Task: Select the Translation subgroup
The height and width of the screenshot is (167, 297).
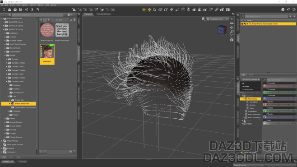Action: [x=254, y=102]
